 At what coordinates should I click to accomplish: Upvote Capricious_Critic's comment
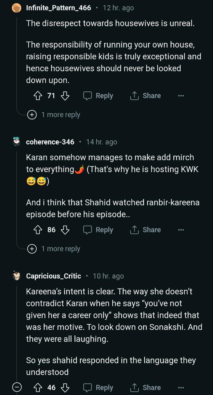click(x=38, y=388)
